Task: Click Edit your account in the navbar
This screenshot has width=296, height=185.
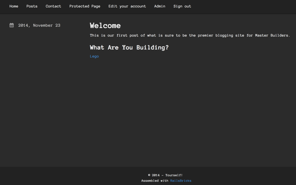Action: point(127,6)
